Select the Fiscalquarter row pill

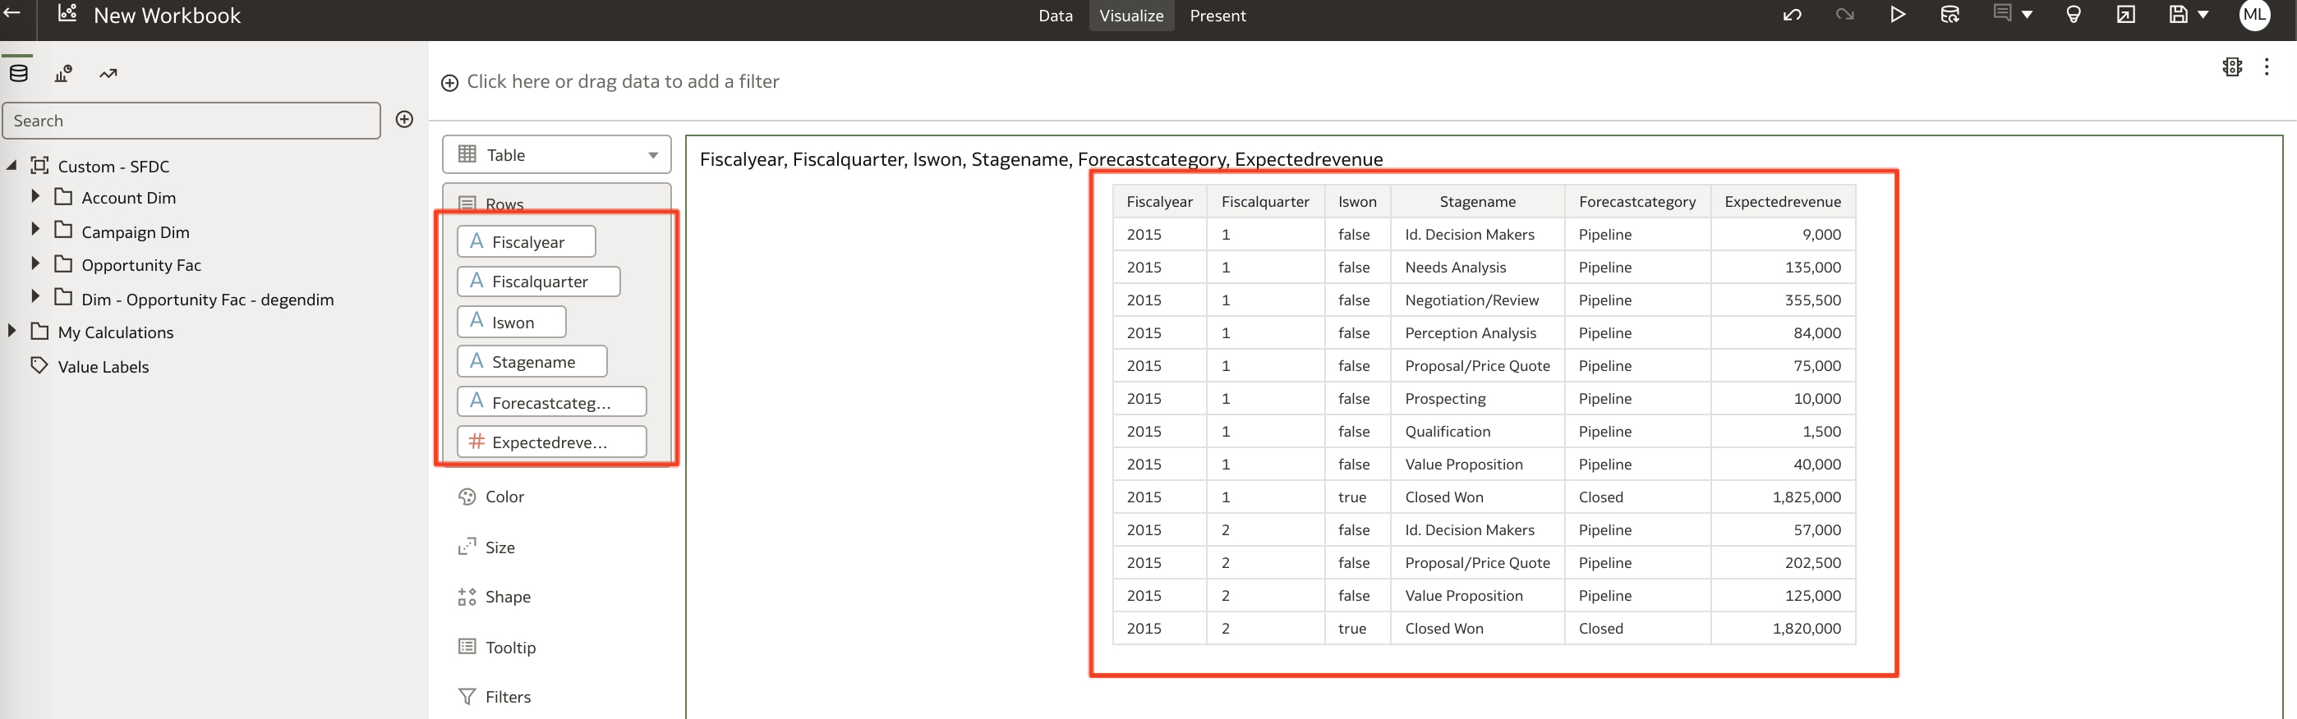(539, 282)
